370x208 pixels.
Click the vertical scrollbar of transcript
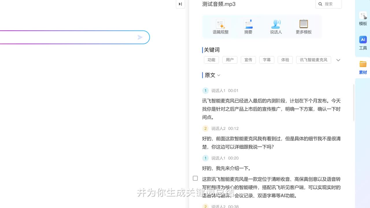click(x=354, y=103)
